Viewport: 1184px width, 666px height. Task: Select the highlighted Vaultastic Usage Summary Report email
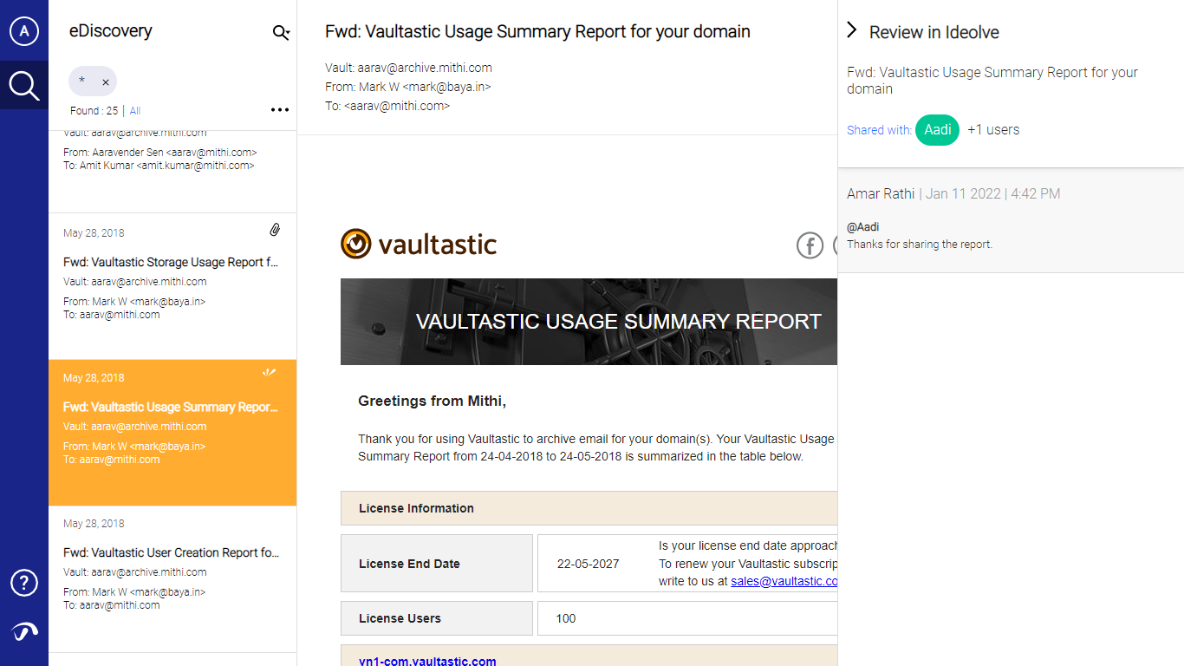[x=172, y=433]
